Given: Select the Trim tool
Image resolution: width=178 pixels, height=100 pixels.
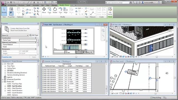Looking at the screenshot, I should coord(60,10).
